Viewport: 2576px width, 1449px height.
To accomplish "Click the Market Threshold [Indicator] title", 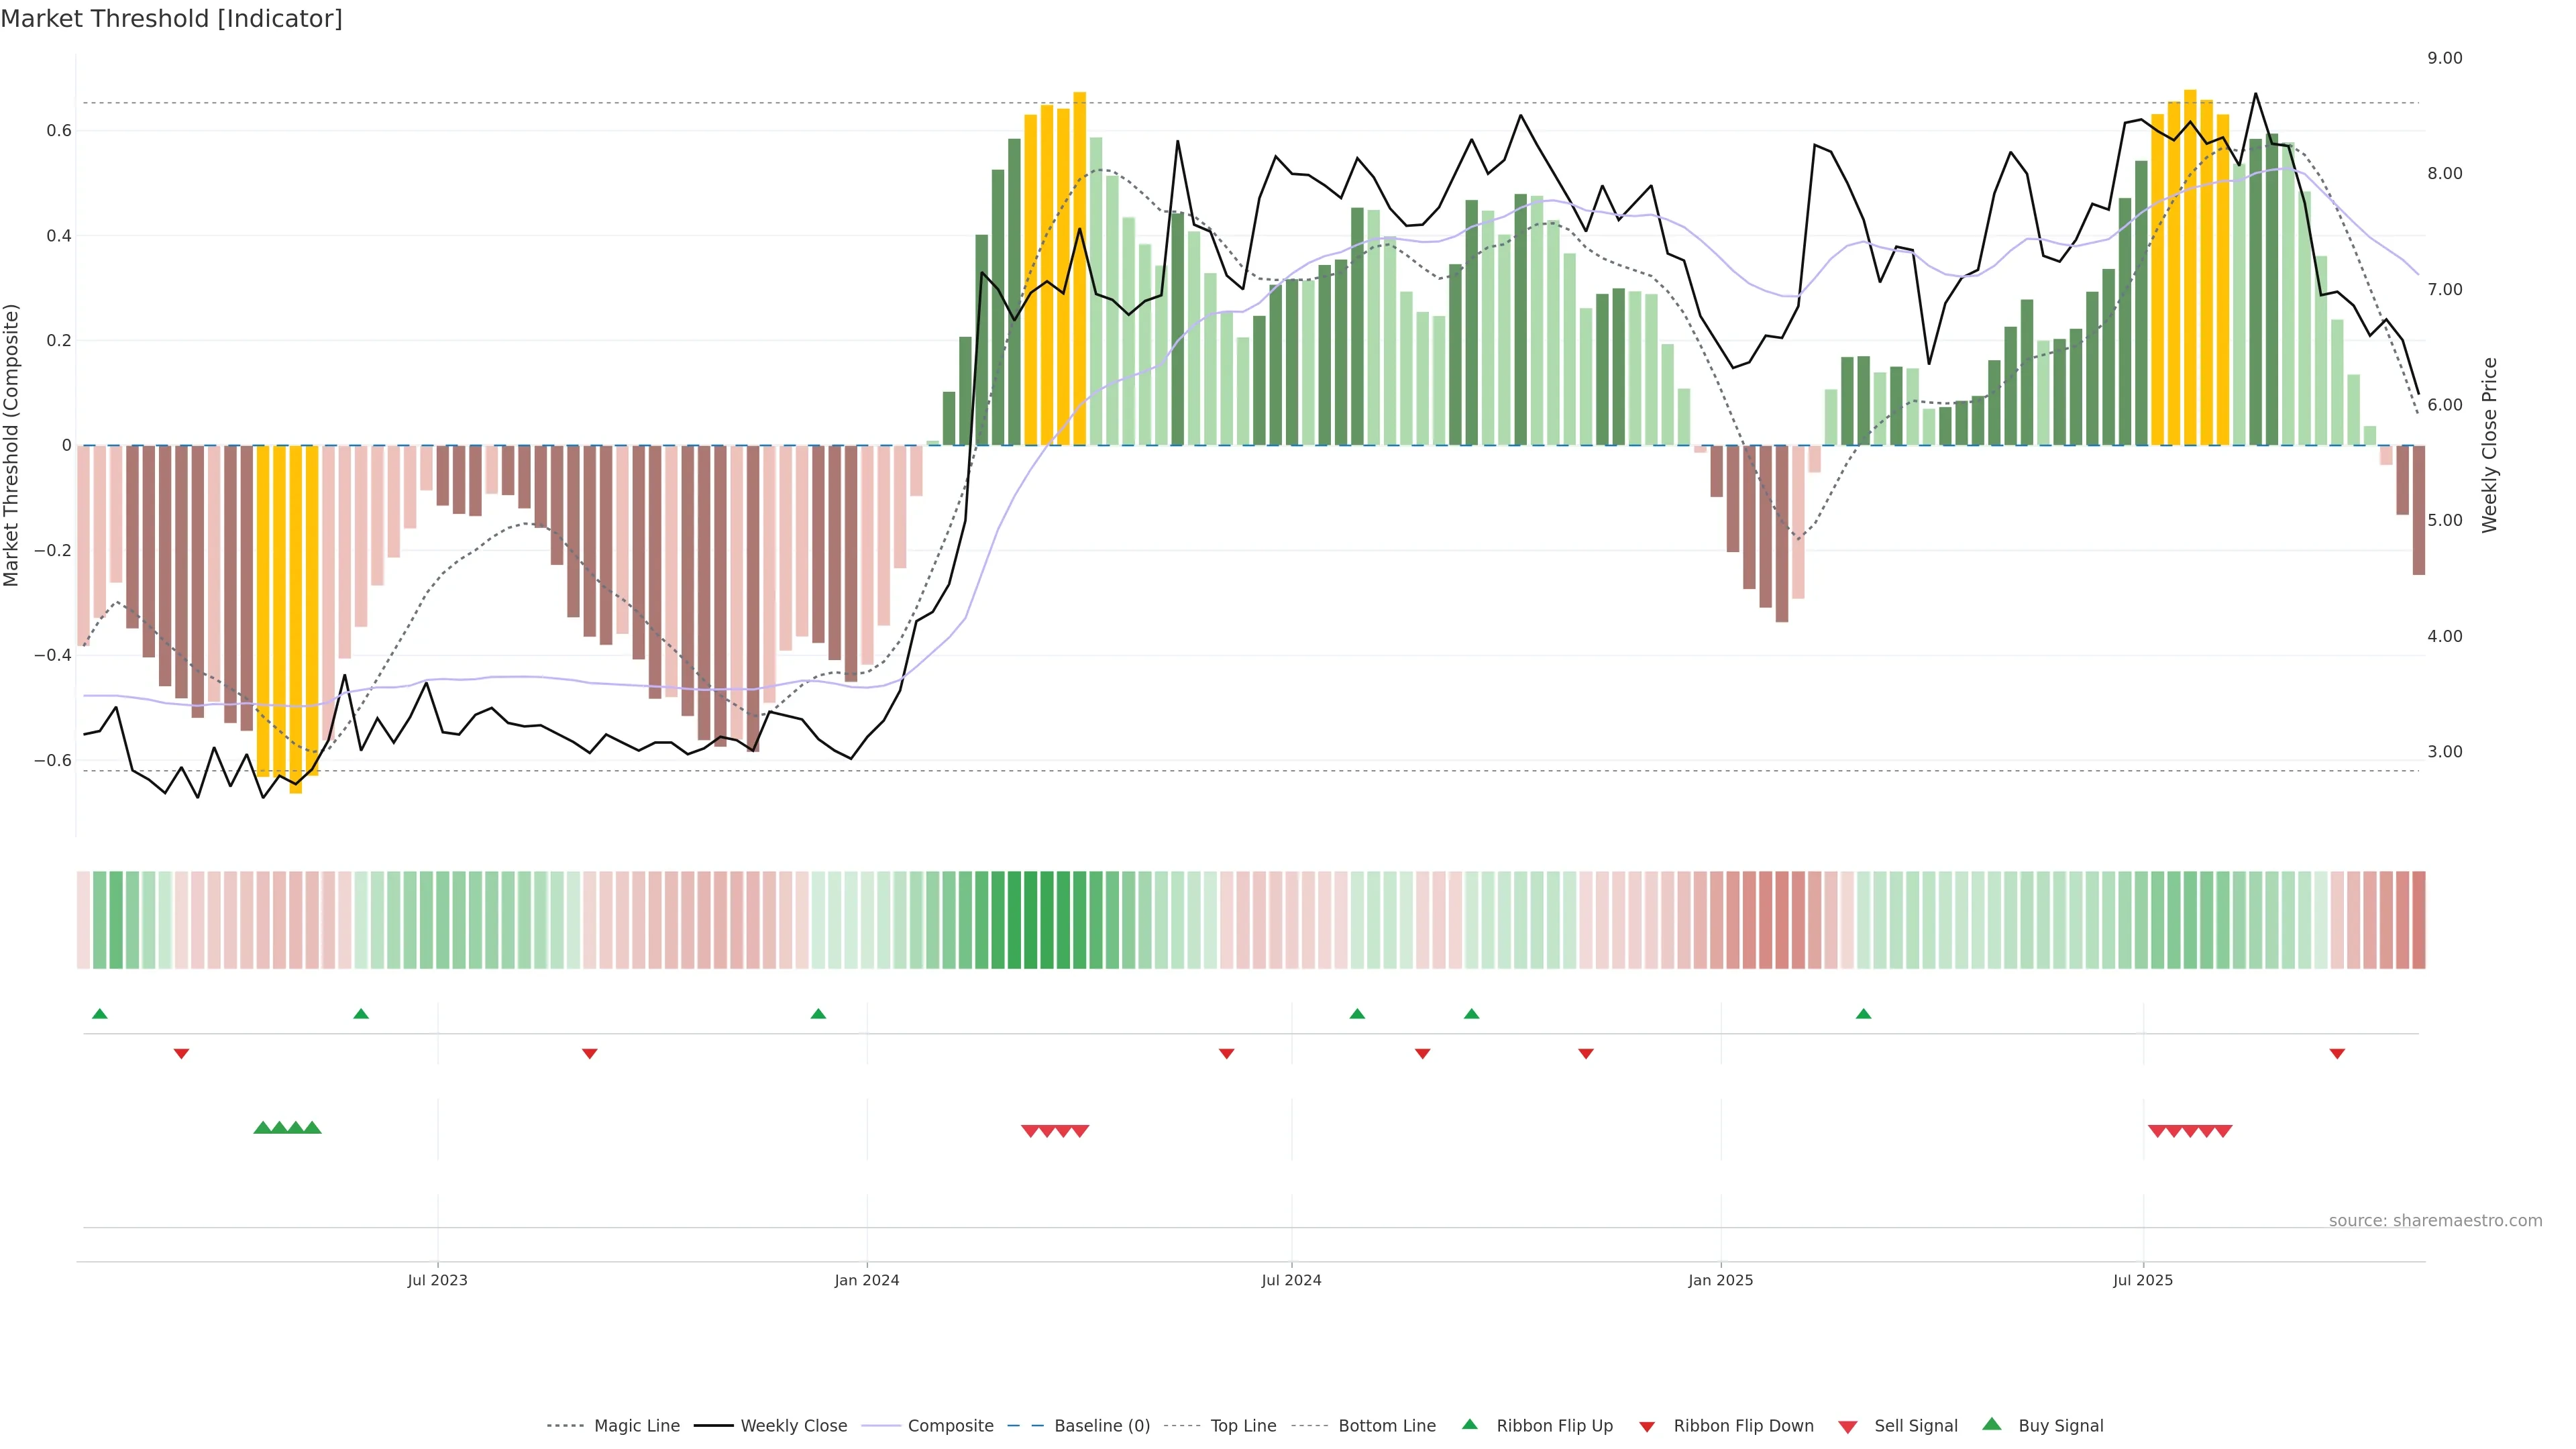I will pos(172,19).
